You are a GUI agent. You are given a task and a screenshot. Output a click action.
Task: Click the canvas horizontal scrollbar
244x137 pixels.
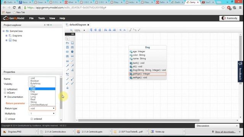[139, 120]
